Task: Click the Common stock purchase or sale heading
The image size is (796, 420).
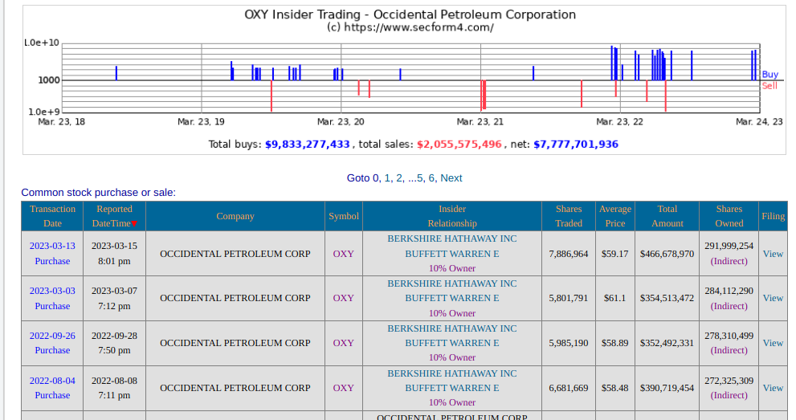Action: pos(99,193)
